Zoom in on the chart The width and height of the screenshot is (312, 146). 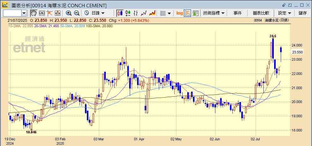coord(69,13)
